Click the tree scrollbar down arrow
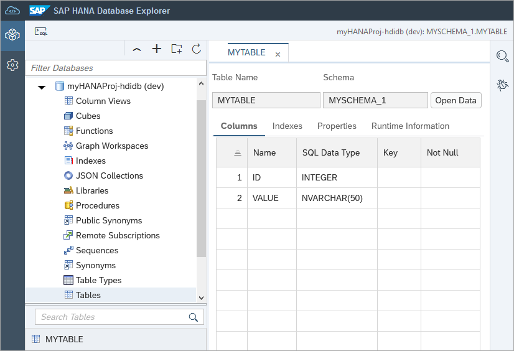The width and height of the screenshot is (514, 351). pyautogui.click(x=201, y=298)
